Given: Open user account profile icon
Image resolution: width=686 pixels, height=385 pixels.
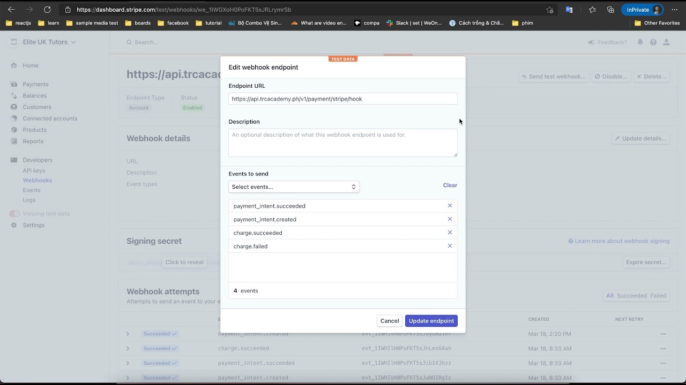Looking at the screenshot, I should click(667, 42).
